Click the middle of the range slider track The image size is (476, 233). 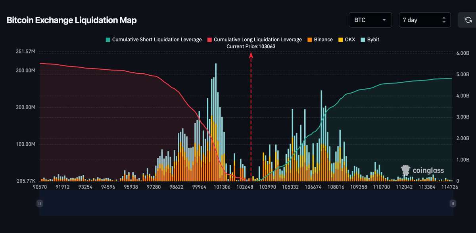tap(246, 206)
